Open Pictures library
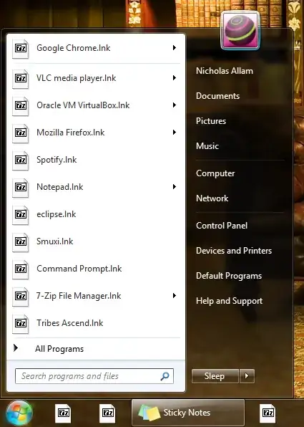The image size is (304, 427). [x=211, y=121]
